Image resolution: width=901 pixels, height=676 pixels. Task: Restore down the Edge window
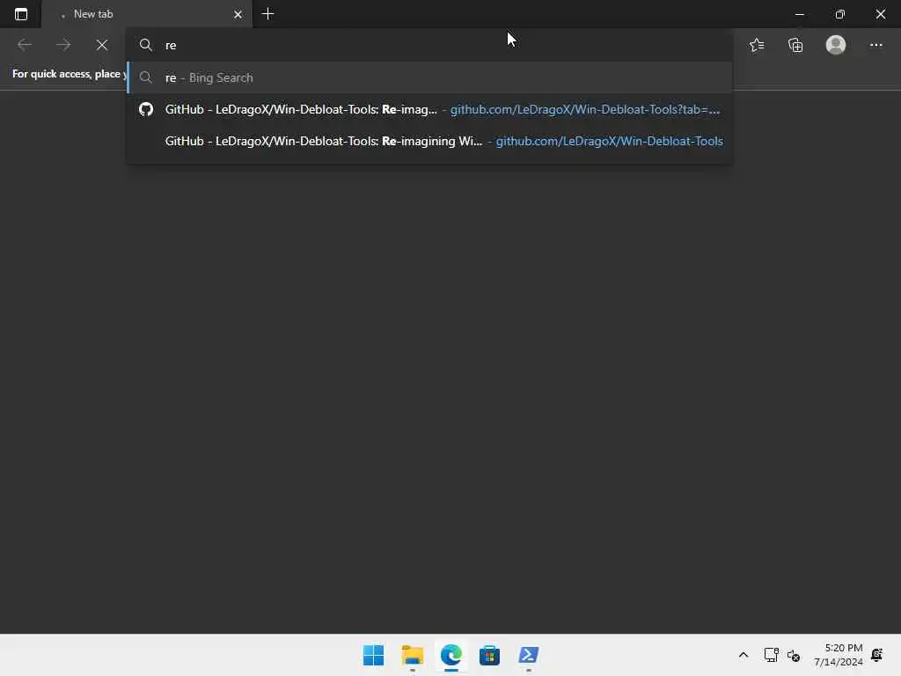pyautogui.click(x=840, y=14)
